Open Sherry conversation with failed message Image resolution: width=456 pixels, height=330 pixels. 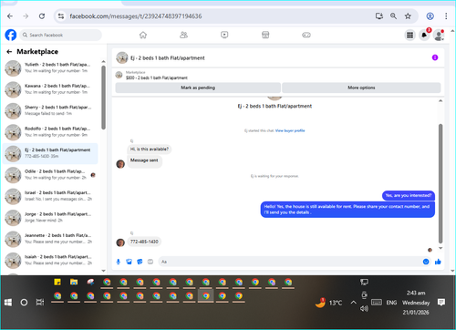50,110
